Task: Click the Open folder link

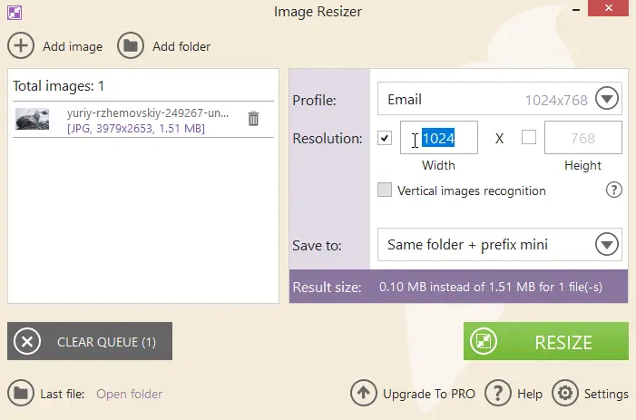Action: coord(130,394)
